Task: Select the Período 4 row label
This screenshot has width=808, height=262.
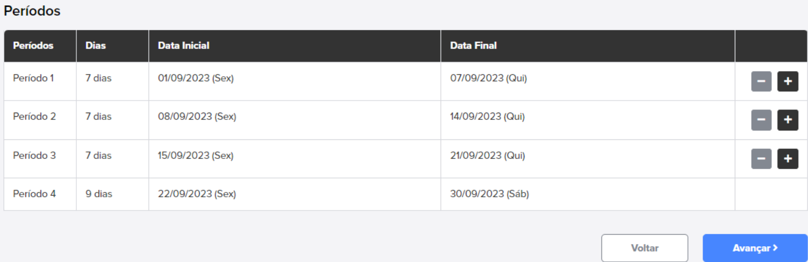Action: pyautogui.click(x=34, y=194)
